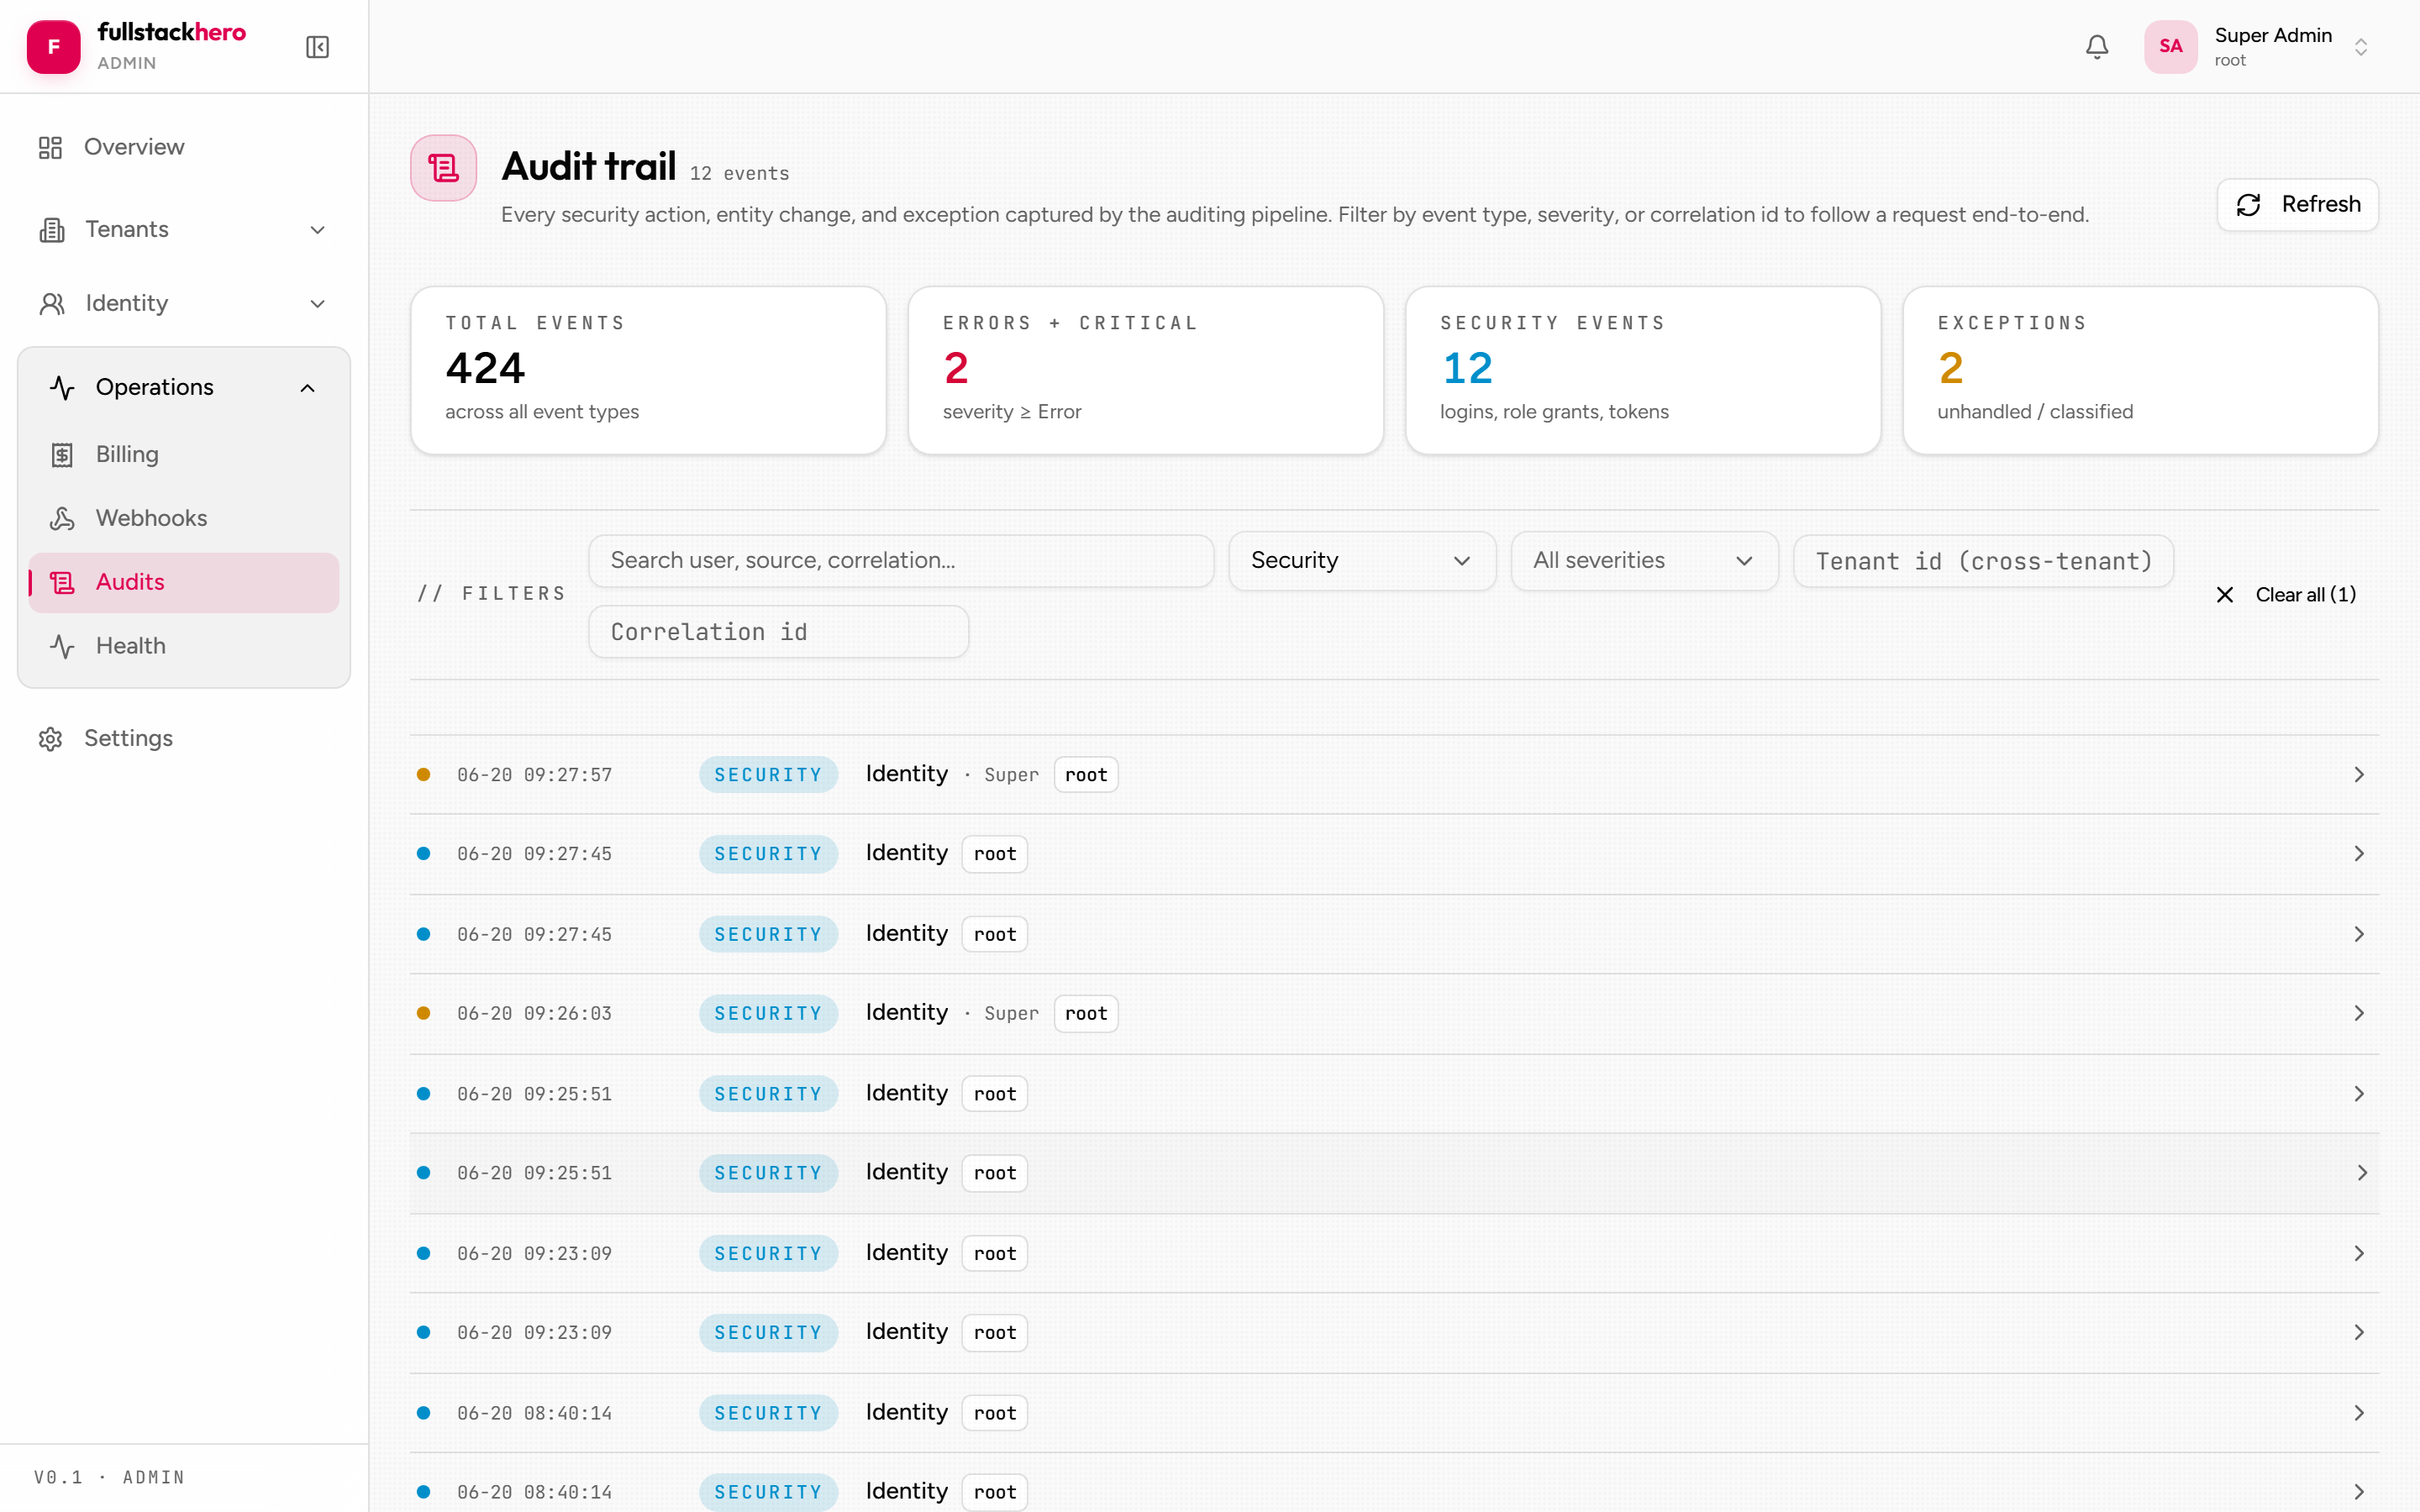Open Settings from the sidebar

pos(184,738)
